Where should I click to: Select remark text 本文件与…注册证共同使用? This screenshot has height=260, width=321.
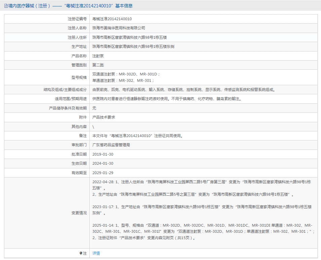[138, 136]
